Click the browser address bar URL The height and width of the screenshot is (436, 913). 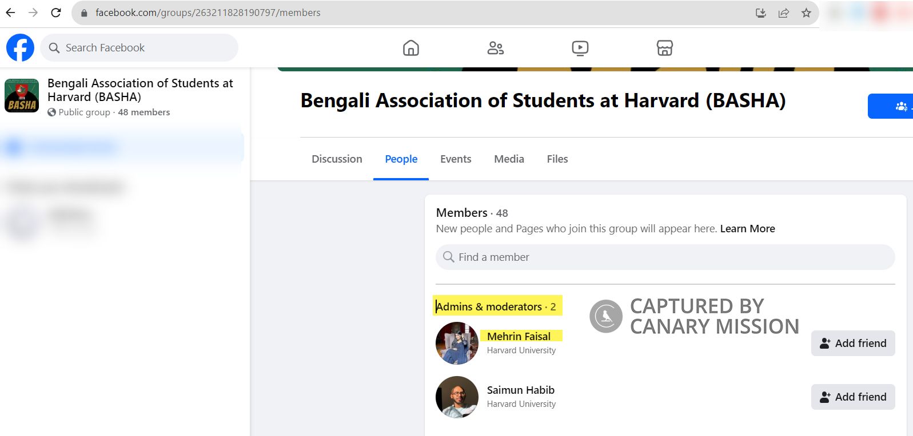pos(208,13)
